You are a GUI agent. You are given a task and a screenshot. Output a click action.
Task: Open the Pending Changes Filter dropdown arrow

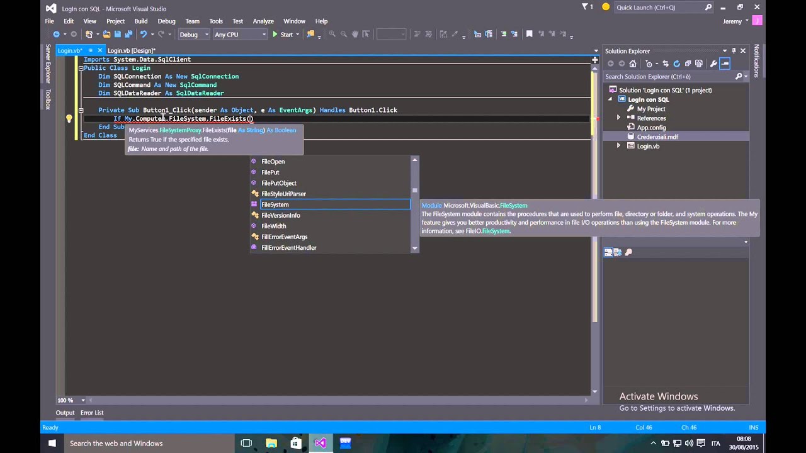[656, 64]
